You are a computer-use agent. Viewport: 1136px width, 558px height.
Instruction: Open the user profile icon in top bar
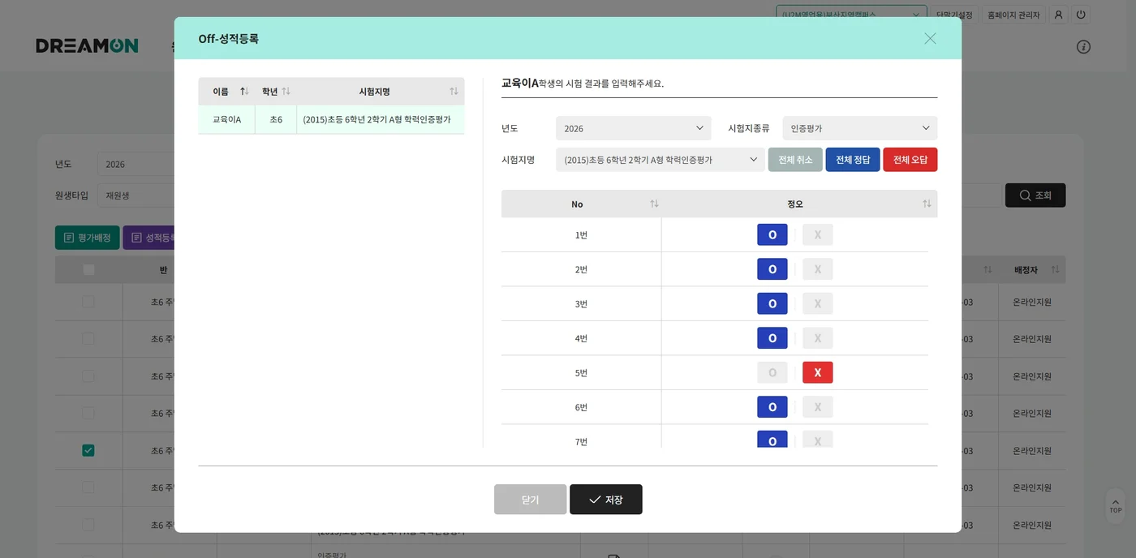(1058, 15)
